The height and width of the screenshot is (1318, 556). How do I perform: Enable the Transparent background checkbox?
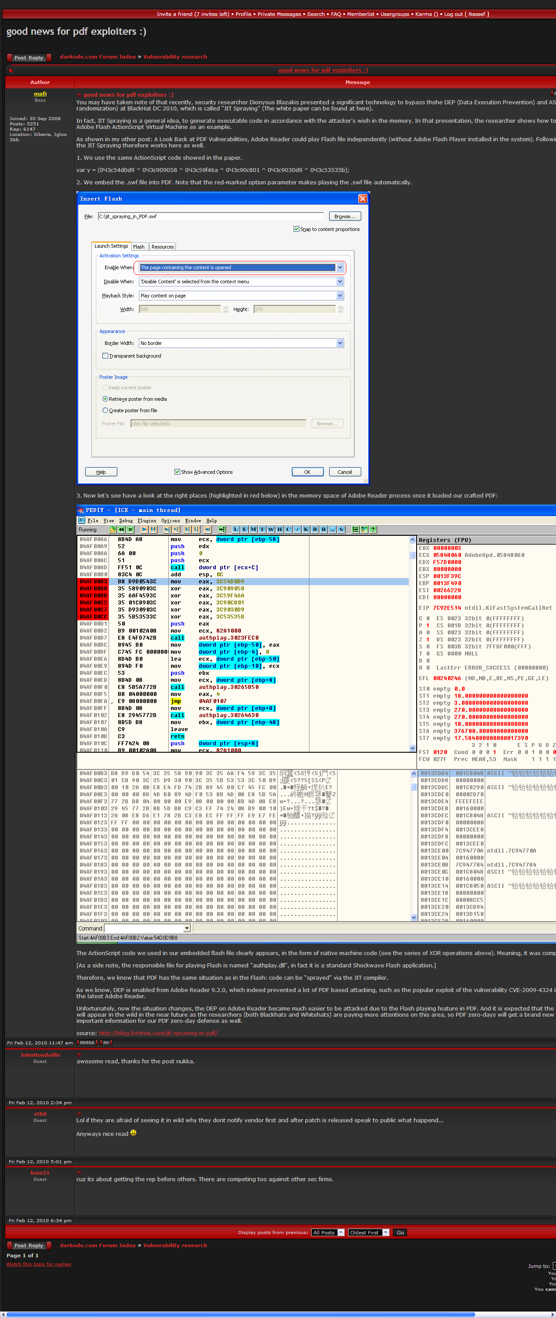pos(105,356)
